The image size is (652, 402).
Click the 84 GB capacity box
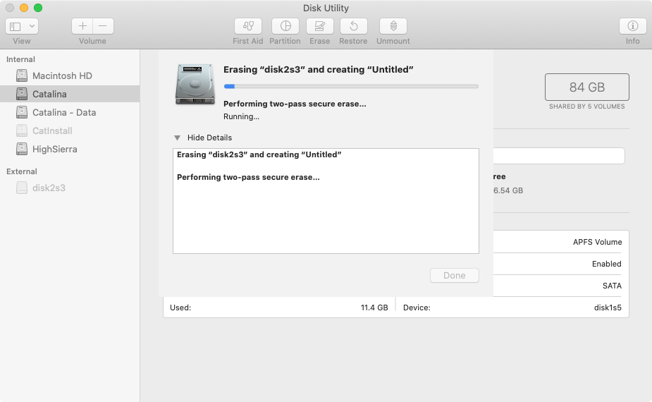click(586, 87)
